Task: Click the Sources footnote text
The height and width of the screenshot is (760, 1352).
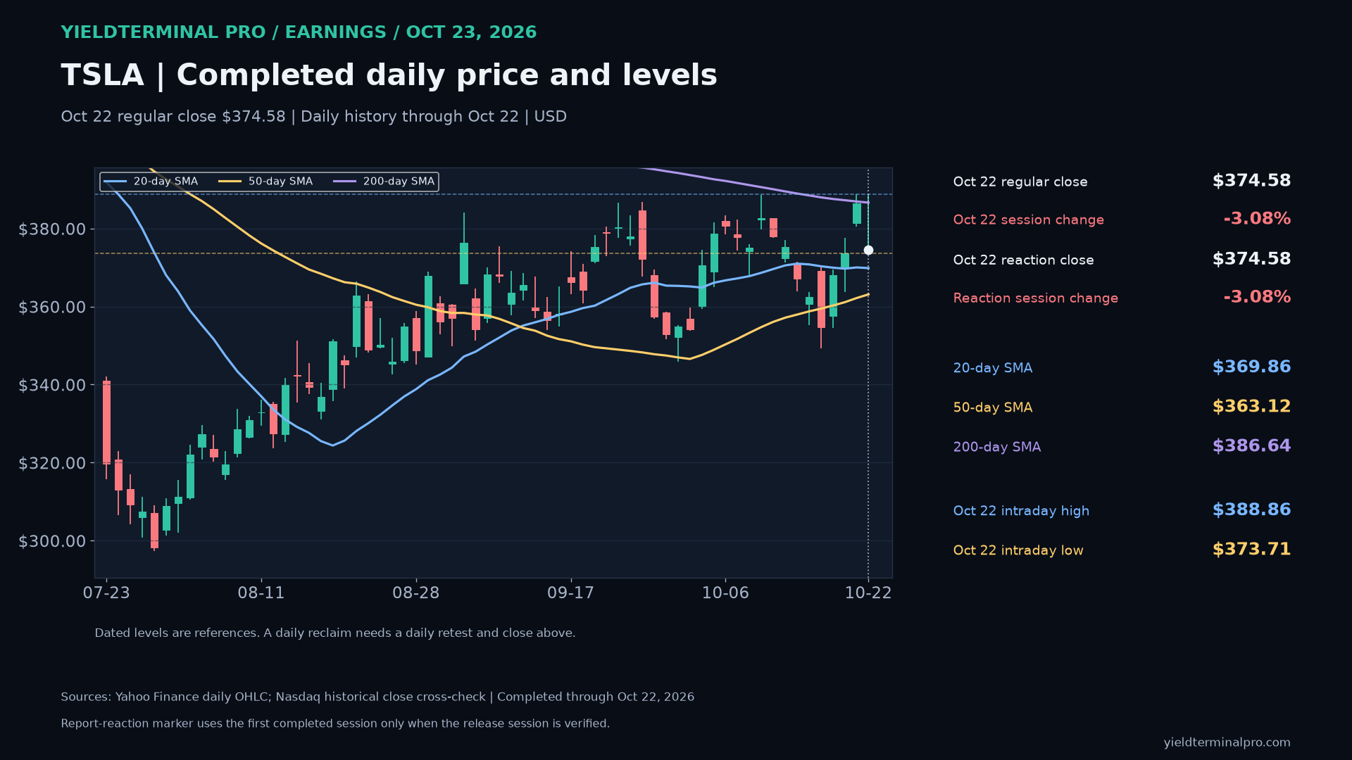Action: [377, 697]
